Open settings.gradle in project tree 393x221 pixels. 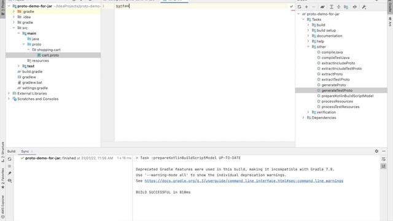coord(35,88)
